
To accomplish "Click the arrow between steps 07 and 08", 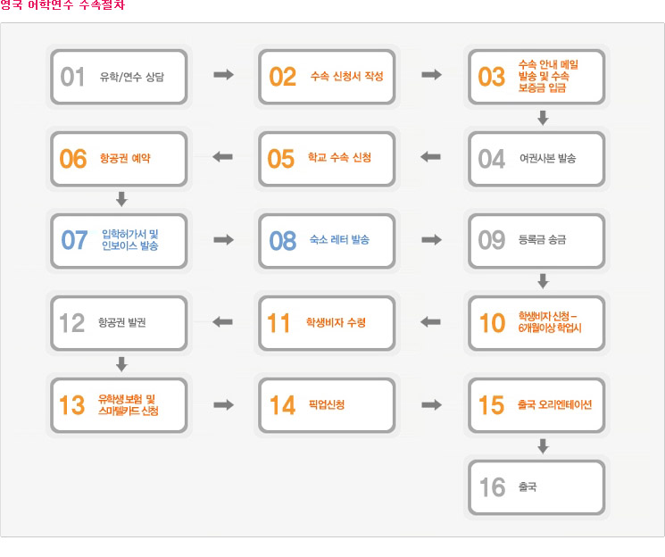I will 223,240.
